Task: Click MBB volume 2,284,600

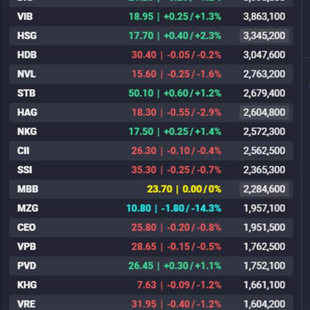Action: pos(264,189)
